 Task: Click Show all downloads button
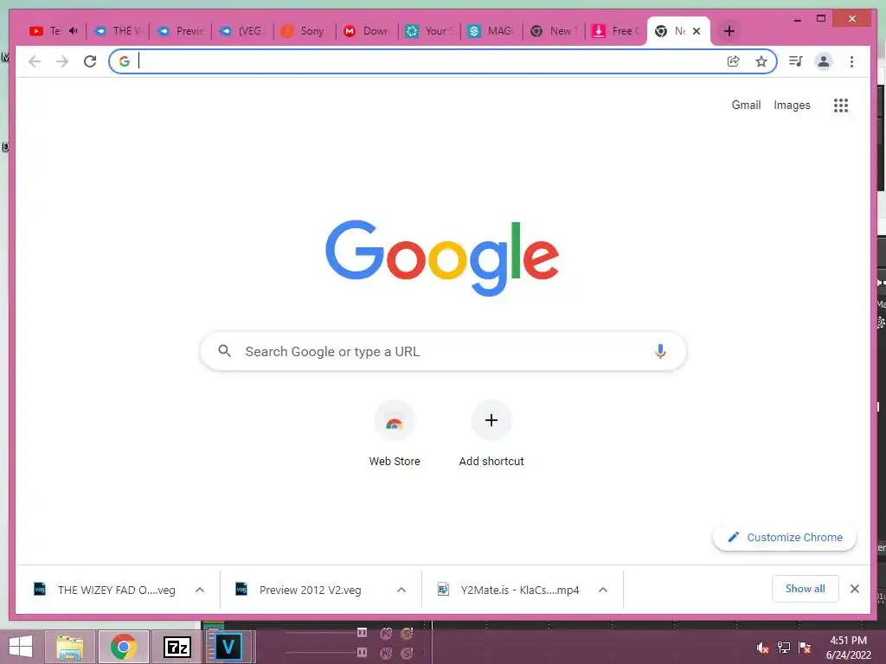[x=806, y=589]
